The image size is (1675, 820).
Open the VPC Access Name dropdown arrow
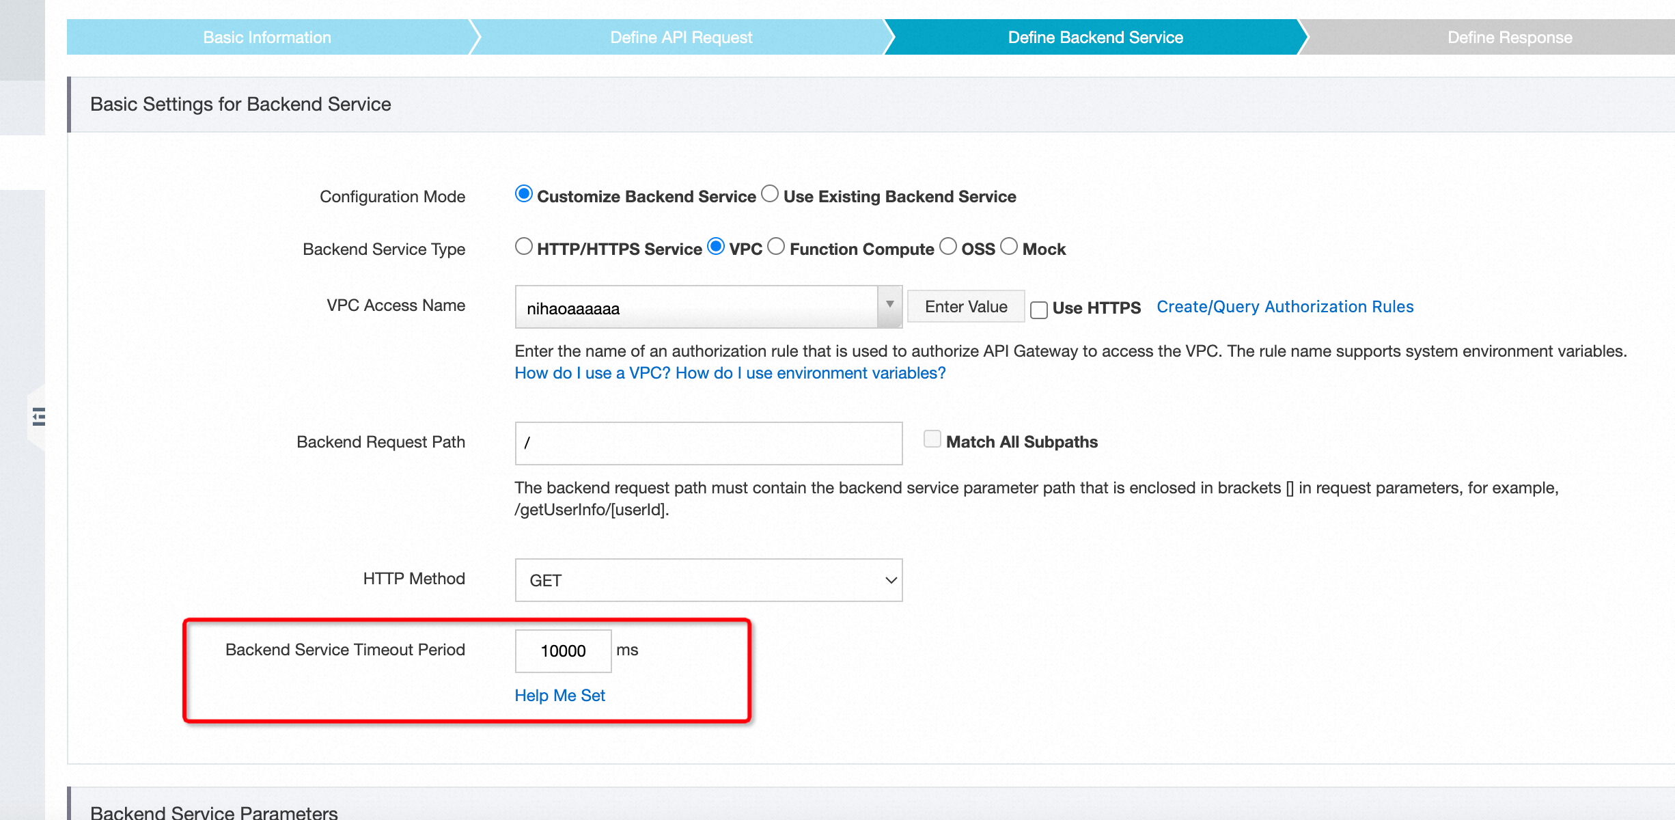tap(889, 305)
